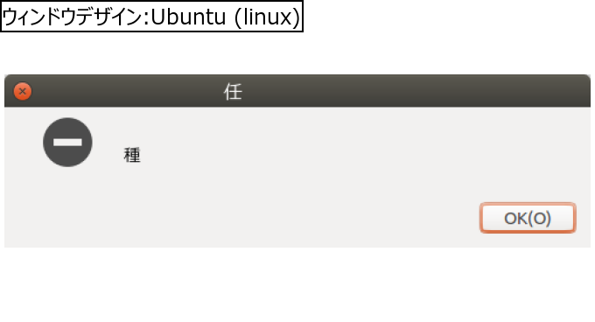
Task: Focus the dark title bar right of 任
Action: tap(416, 91)
